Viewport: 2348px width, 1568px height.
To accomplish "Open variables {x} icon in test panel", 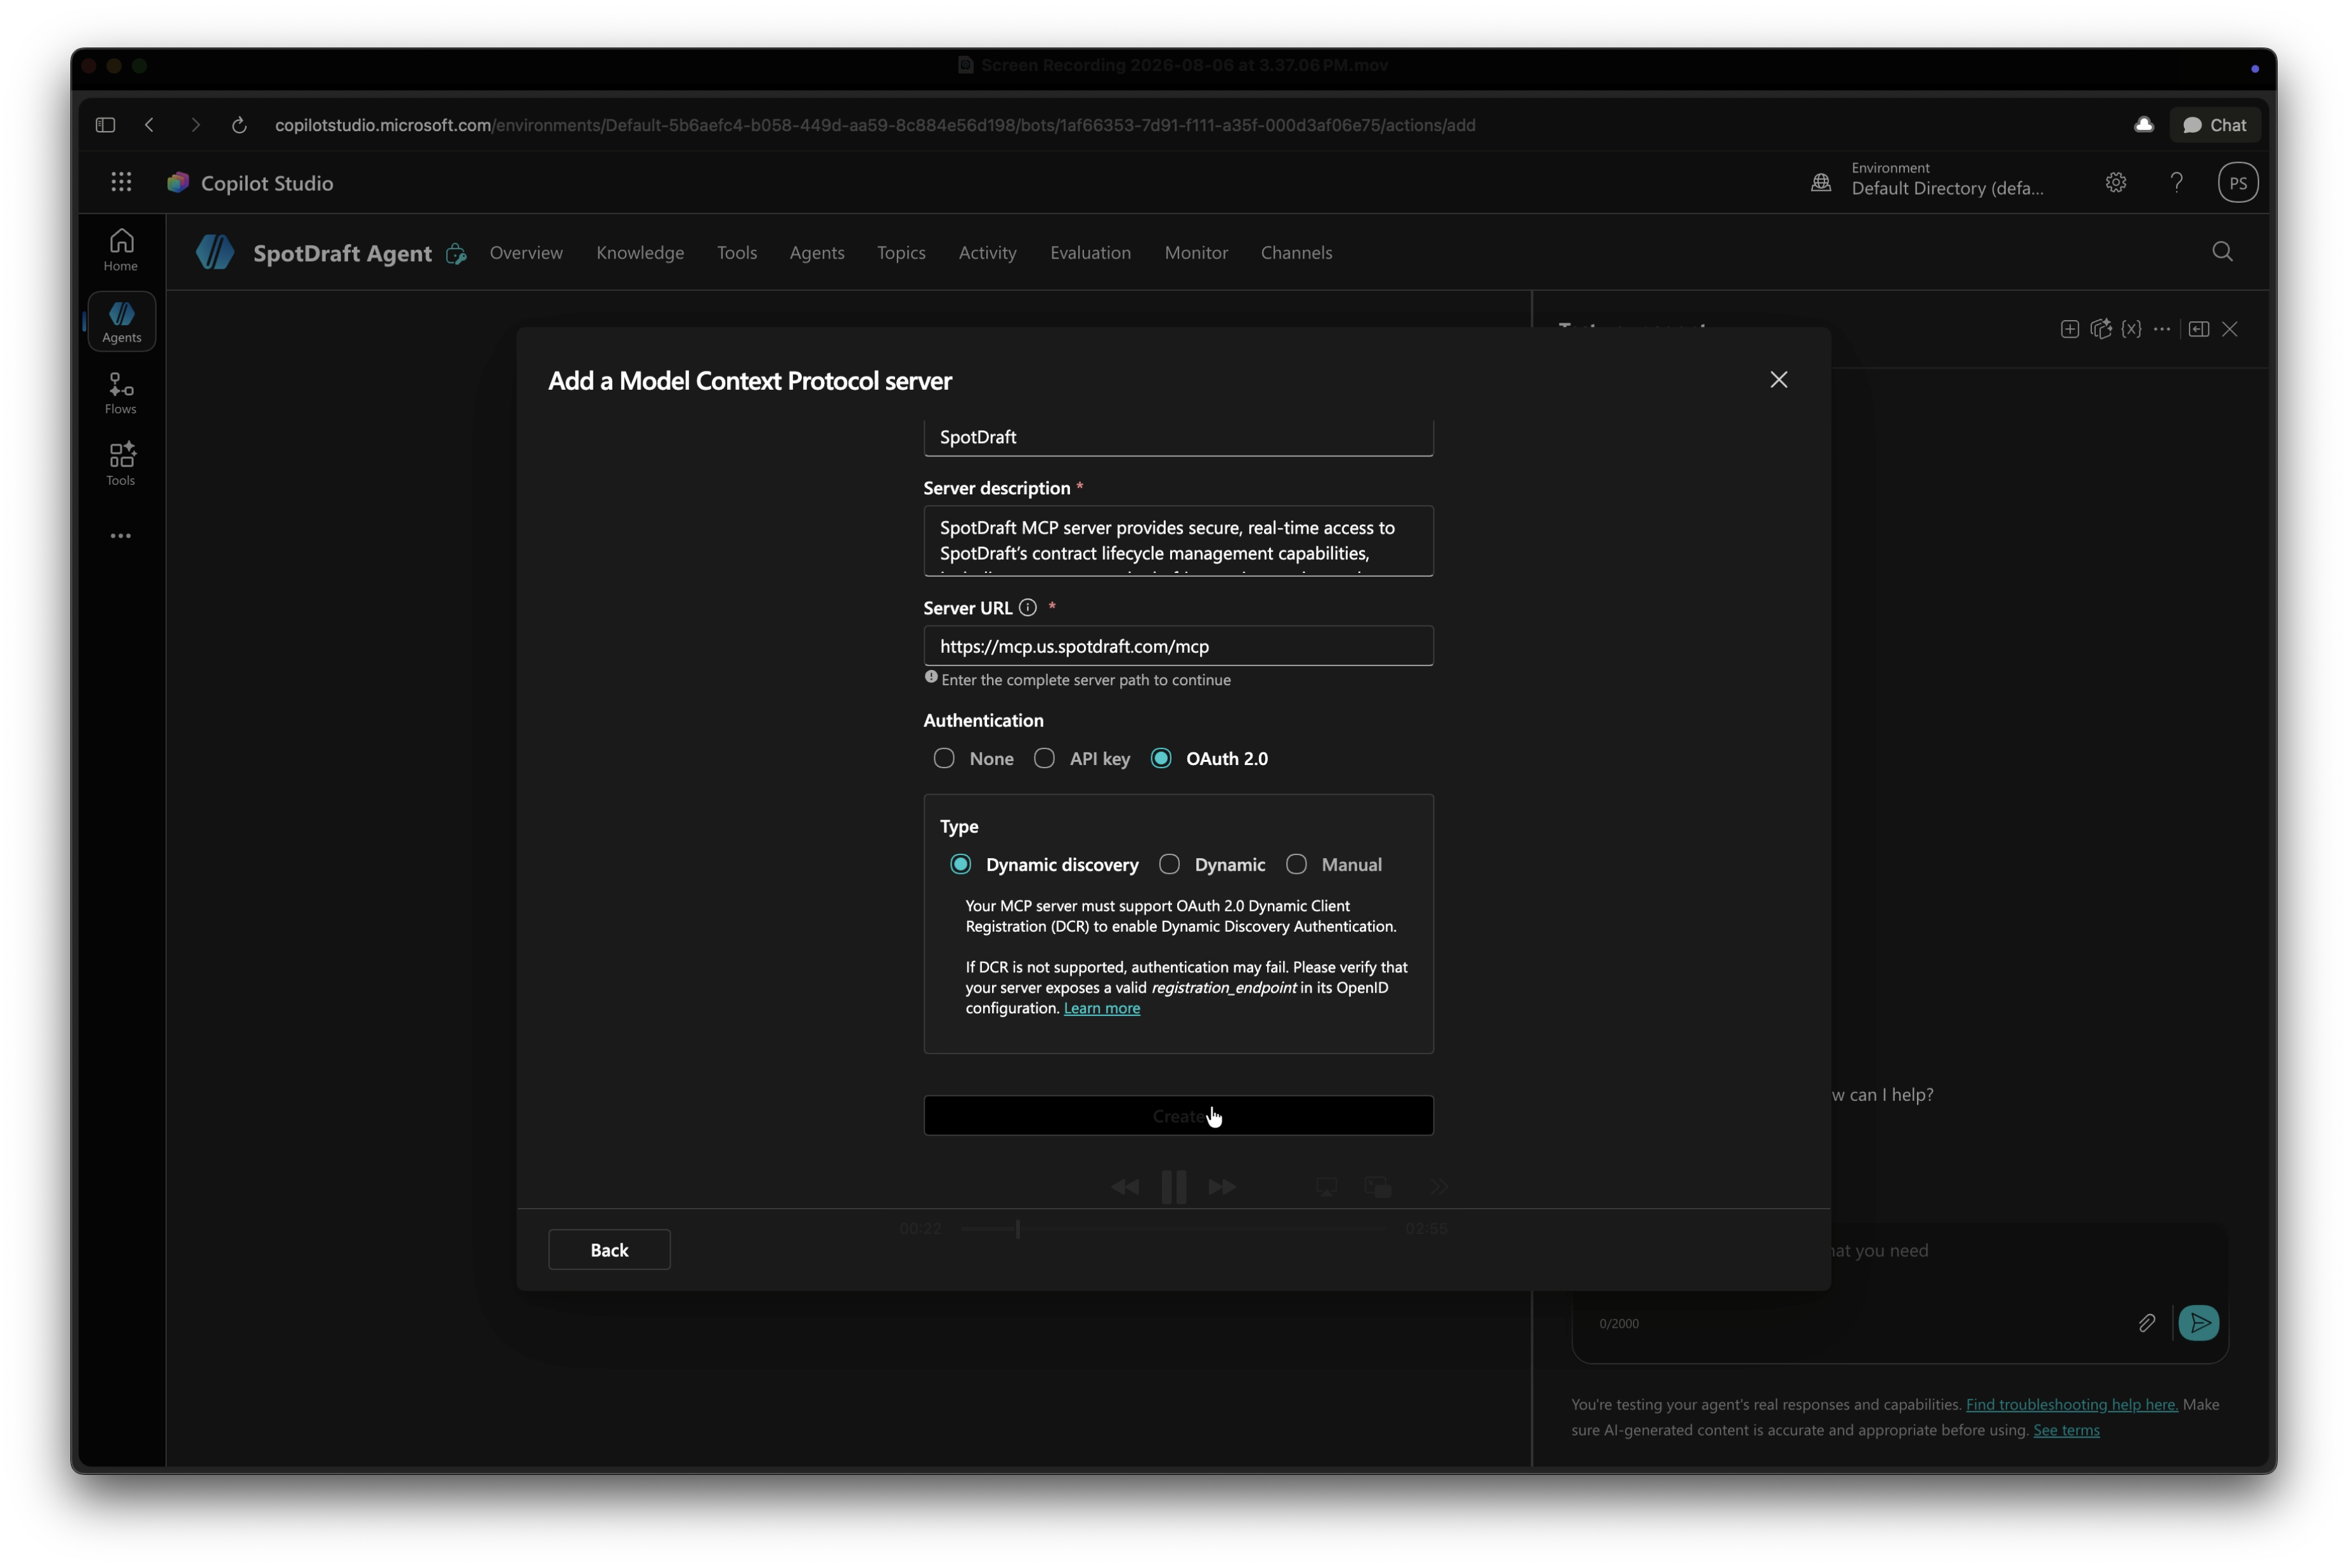I will [x=2131, y=329].
